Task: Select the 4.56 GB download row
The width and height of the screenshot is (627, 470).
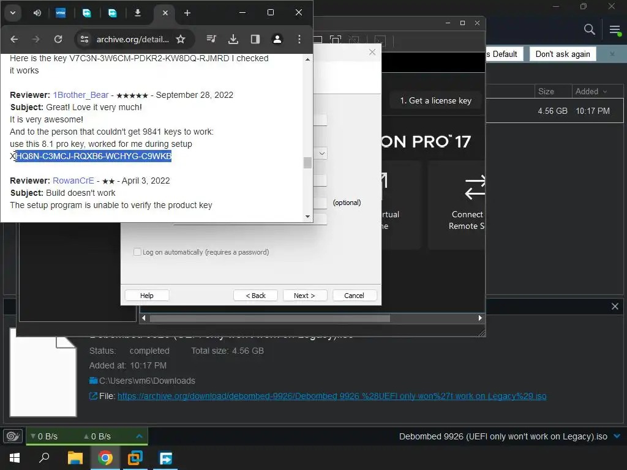Action: point(554,111)
